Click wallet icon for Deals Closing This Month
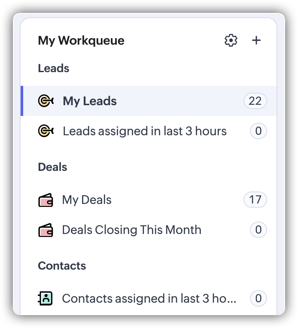 tap(46, 230)
